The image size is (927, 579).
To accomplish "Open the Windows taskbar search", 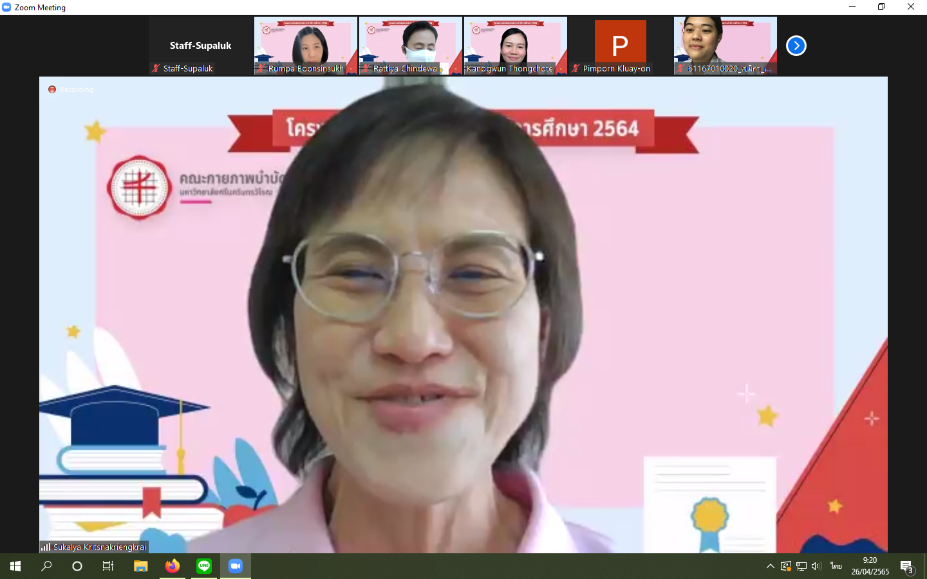I will click(46, 566).
